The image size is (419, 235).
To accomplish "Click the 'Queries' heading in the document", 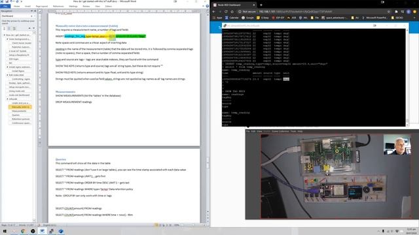I will point(61,159).
